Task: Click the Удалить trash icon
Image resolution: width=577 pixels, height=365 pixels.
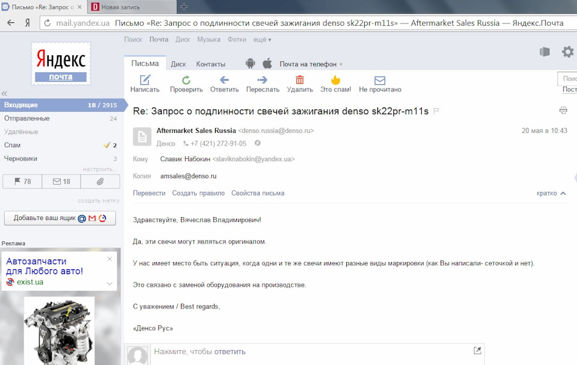Action: pos(300,80)
